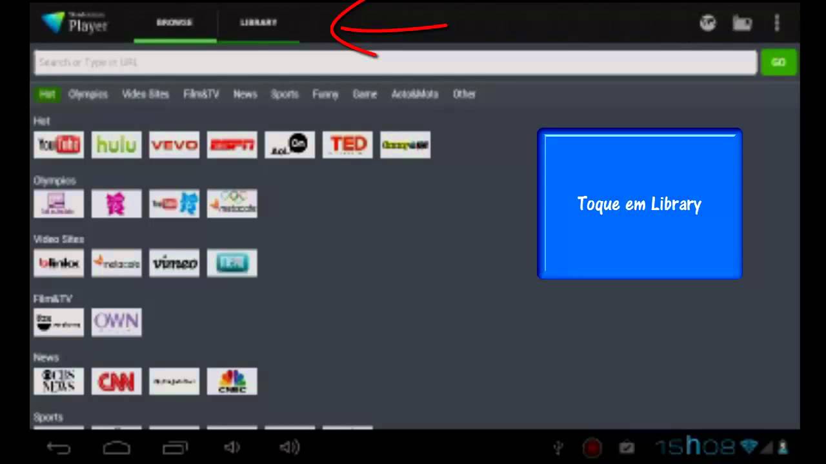
Task: Open the CBS News tile
Action: click(x=59, y=381)
